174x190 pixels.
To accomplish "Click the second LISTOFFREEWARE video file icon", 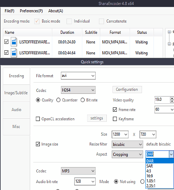I will pos(14,53).
